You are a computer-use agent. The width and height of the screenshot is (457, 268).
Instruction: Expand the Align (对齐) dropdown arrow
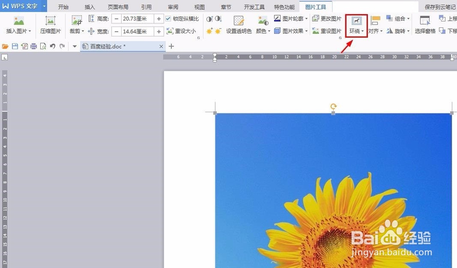pyautogui.click(x=381, y=31)
